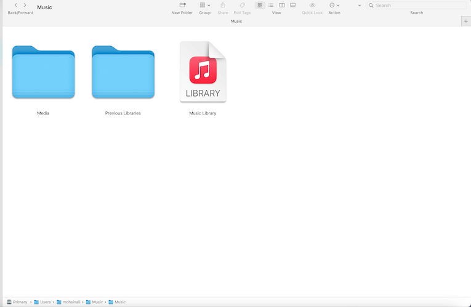Add a new tab with plus button

465,21
